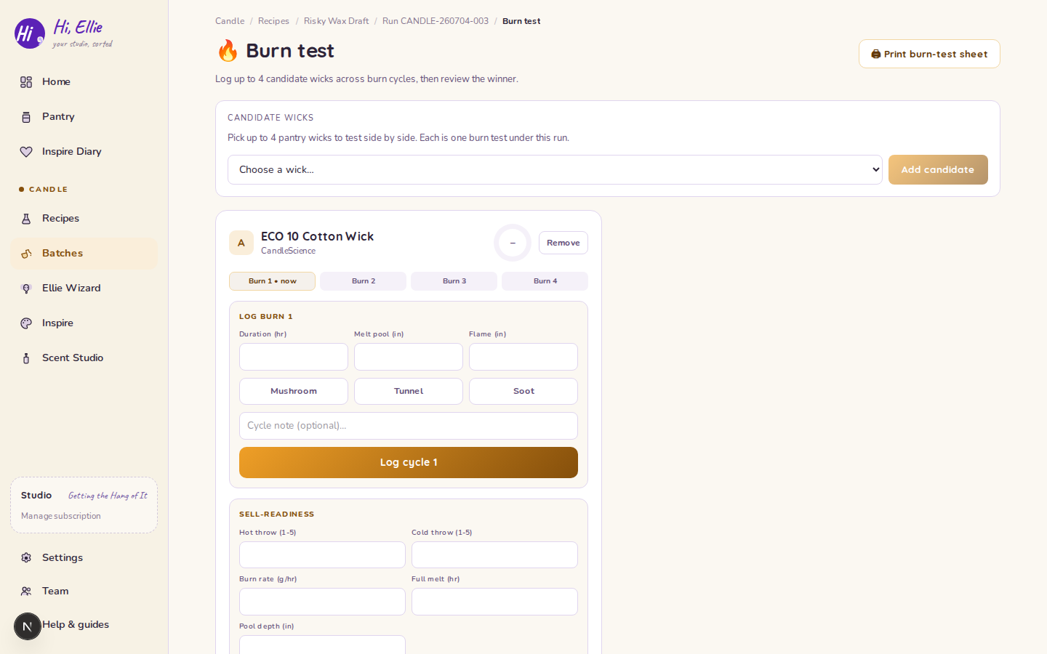Open the Choose a wick dropdown

pos(555,169)
